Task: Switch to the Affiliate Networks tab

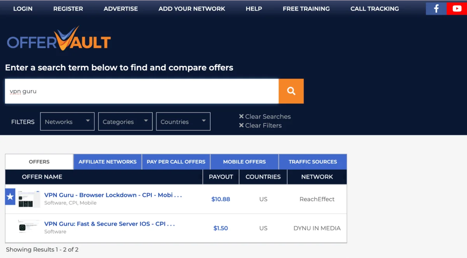Action: (x=107, y=162)
